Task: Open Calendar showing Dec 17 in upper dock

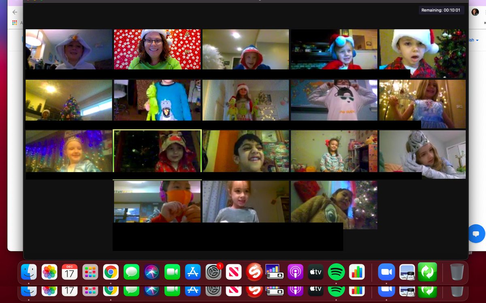Action: click(70, 272)
